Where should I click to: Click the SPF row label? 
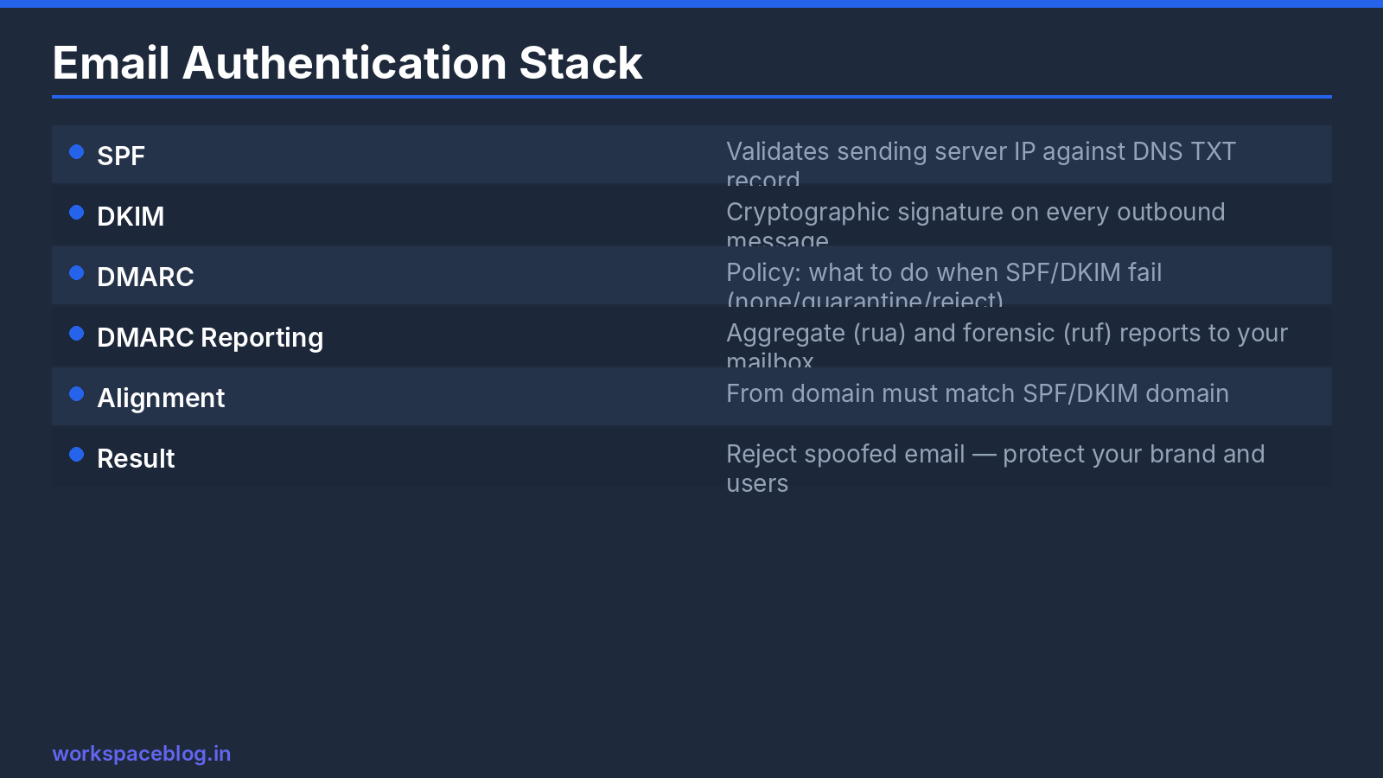[121, 156]
